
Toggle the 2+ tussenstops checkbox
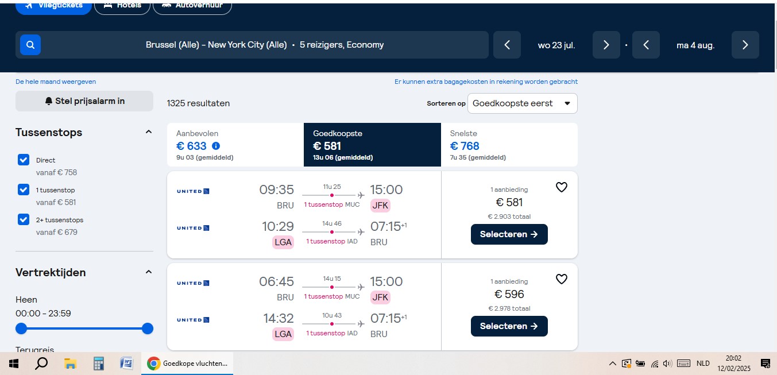[24, 219]
